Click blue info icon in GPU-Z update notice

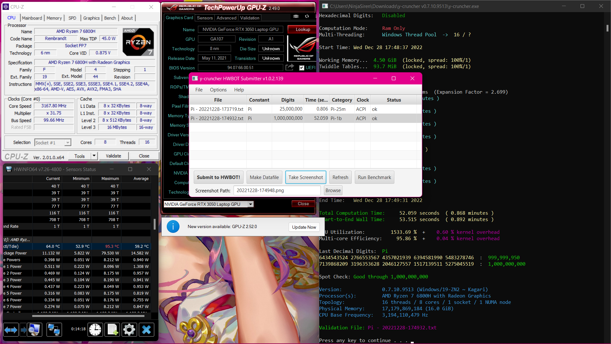point(173,226)
